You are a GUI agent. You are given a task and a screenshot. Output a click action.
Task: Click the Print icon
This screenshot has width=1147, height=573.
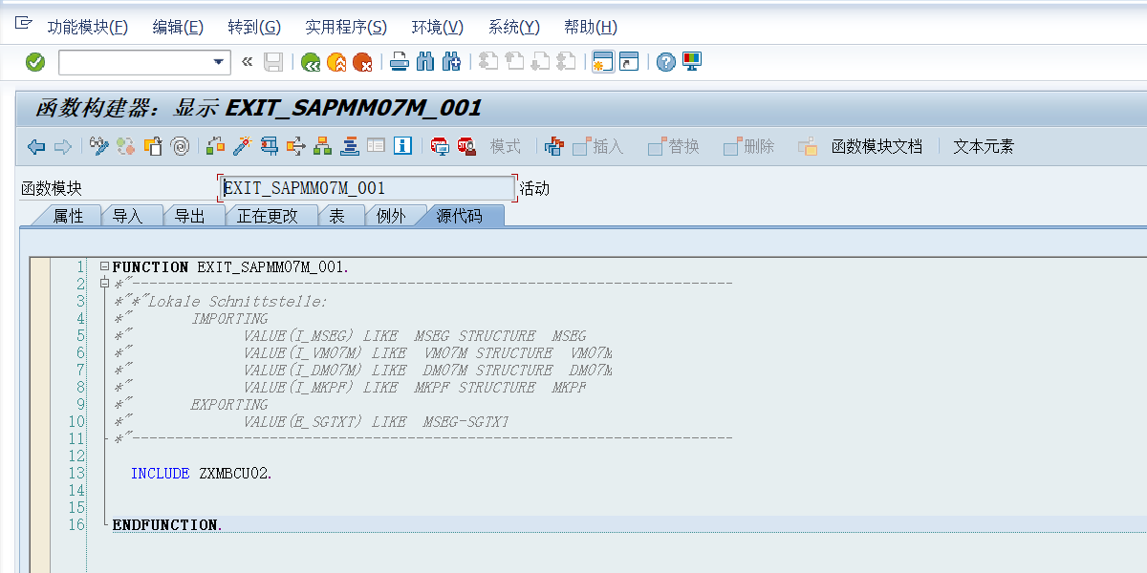(x=400, y=62)
